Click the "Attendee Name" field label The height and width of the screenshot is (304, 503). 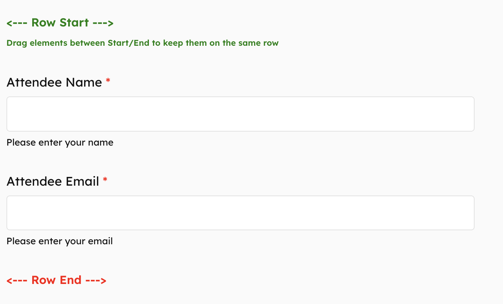click(54, 82)
